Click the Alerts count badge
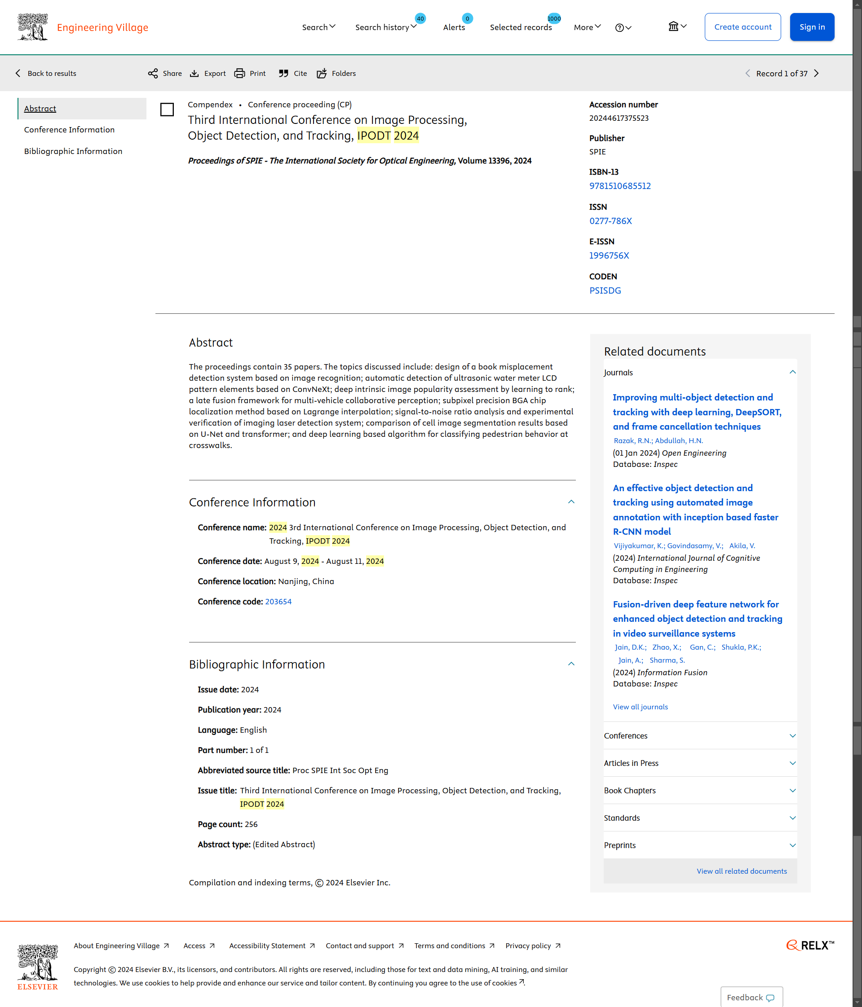Viewport: 862px width, 1007px height. point(467,18)
